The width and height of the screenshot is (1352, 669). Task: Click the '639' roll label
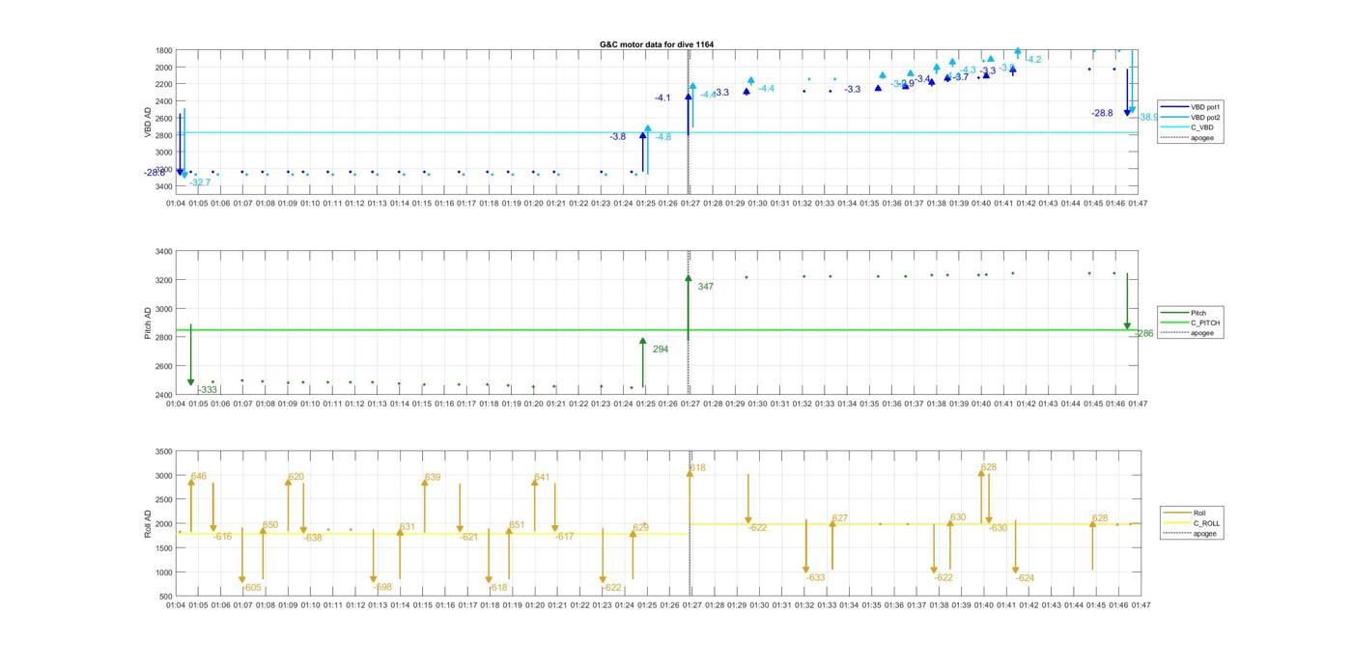433,478
